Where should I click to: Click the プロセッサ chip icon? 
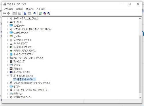[x=11, y=68]
